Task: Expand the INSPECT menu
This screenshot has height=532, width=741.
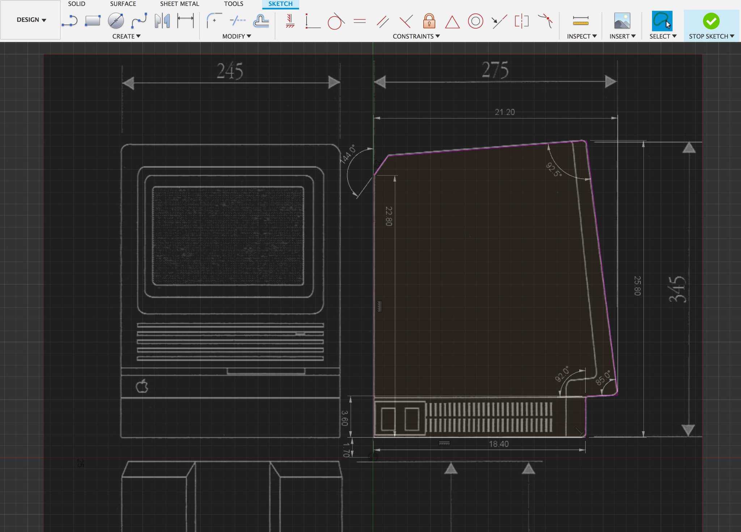Action: (581, 36)
